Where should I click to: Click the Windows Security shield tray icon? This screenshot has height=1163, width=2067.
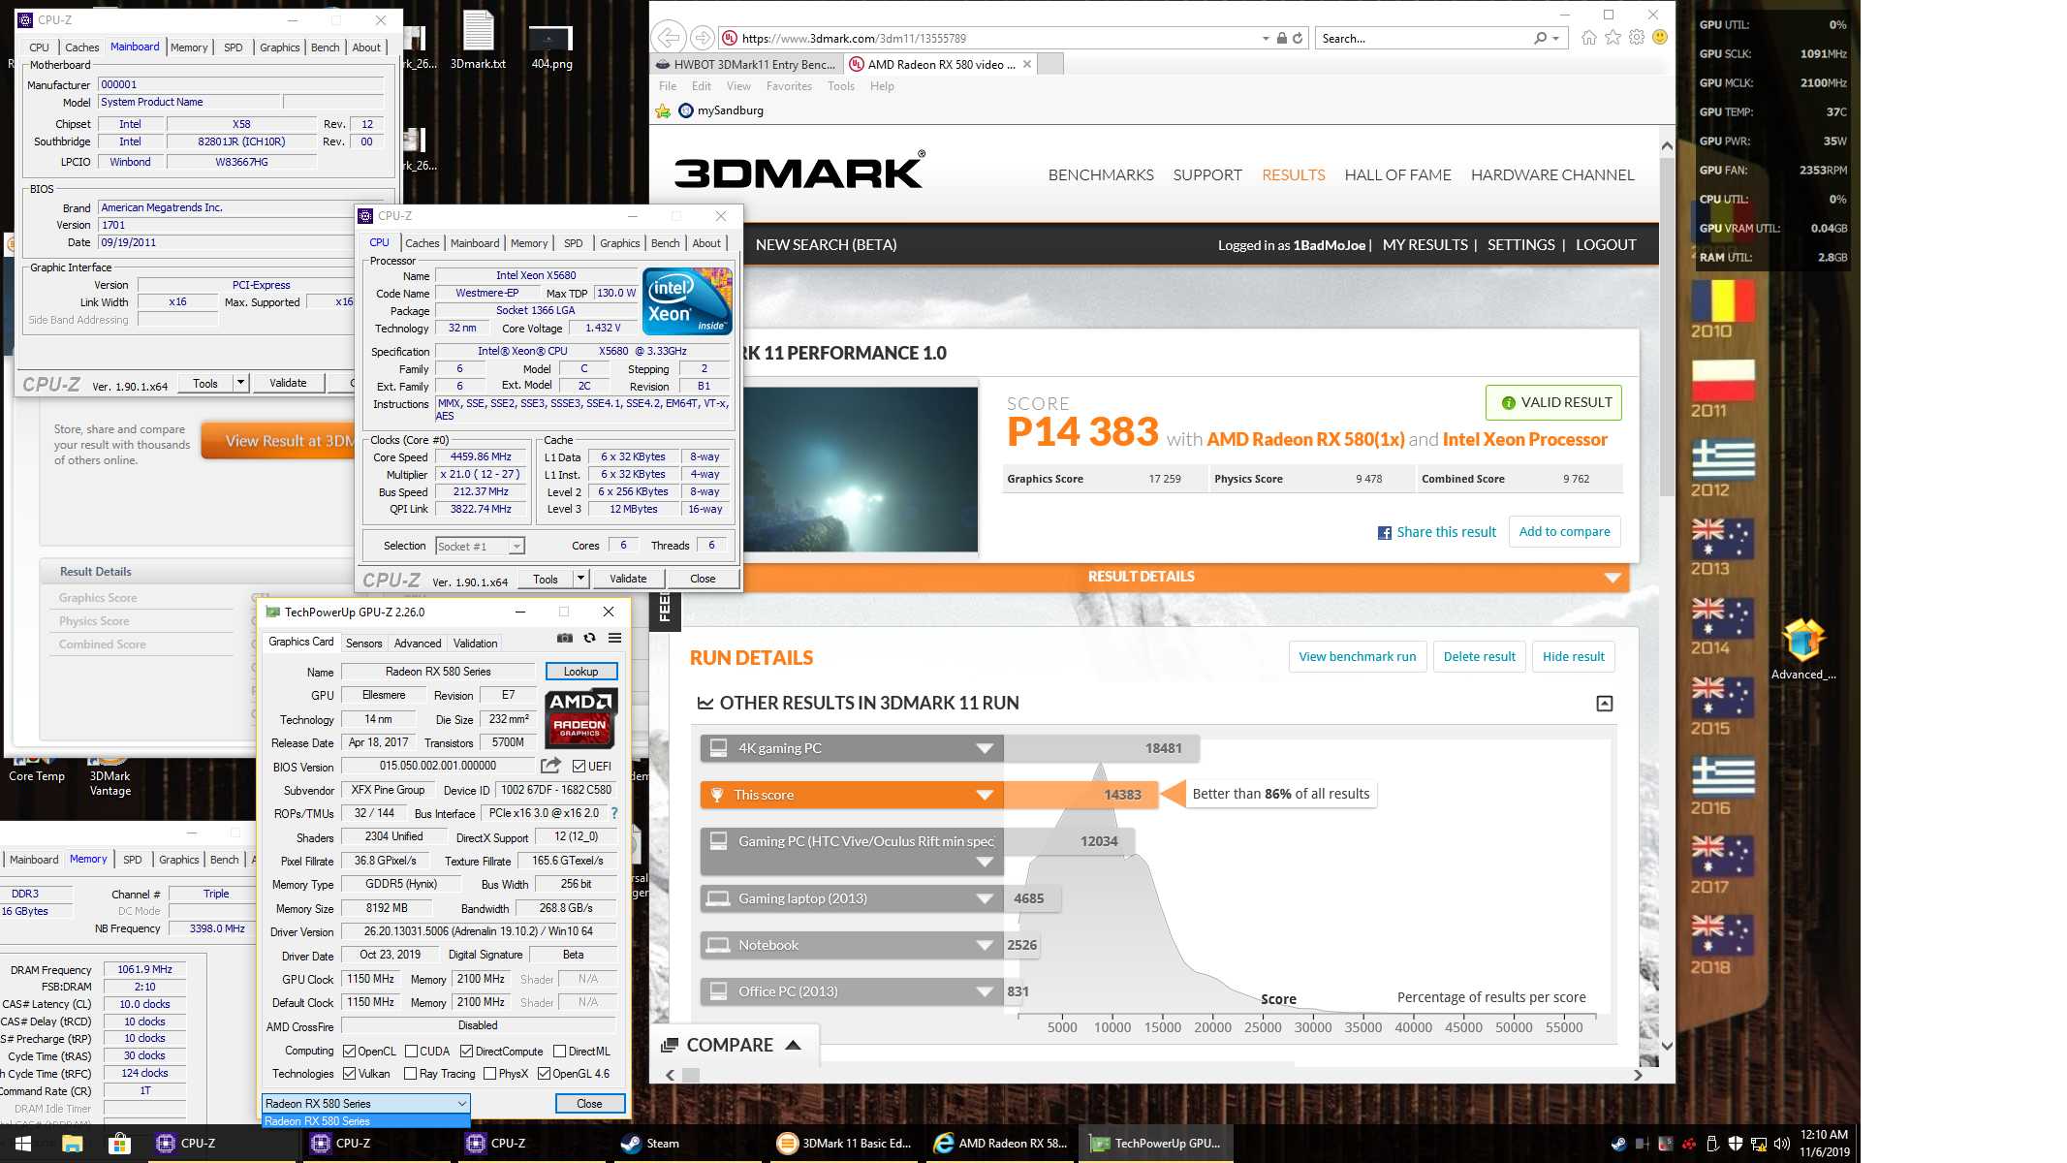(x=1736, y=1144)
